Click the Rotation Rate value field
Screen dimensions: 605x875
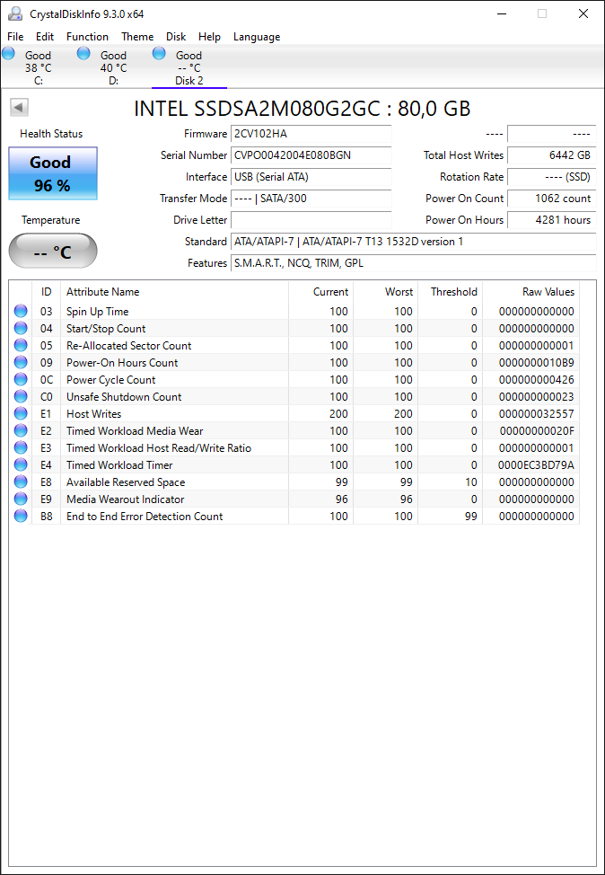[552, 177]
